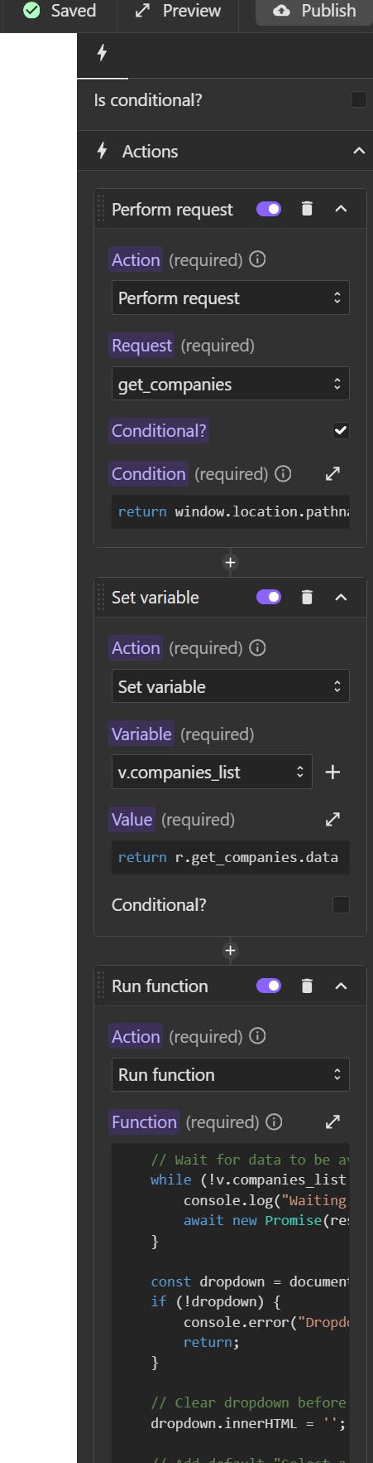The width and height of the screenshot is (373, 1463).
Task: Click the drag handle of Set variable action
Action: tap(102, 597)
